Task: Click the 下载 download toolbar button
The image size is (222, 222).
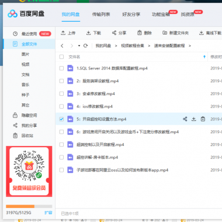Action: (93, 33)
